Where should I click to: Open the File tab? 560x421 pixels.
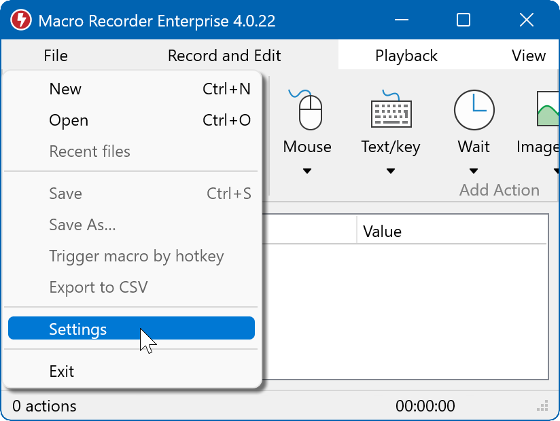pos(56,56)
